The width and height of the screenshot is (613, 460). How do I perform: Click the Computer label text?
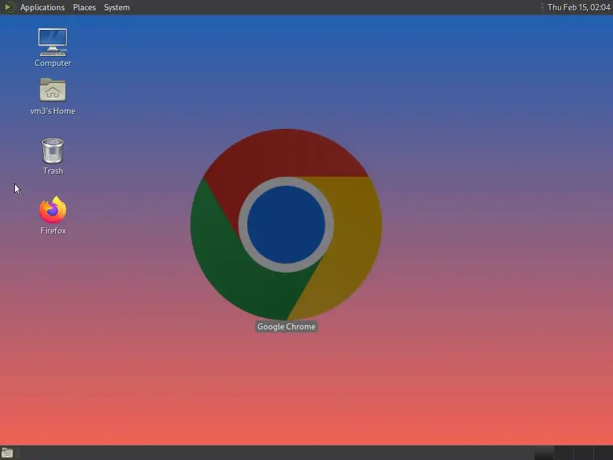coord(53,63)
